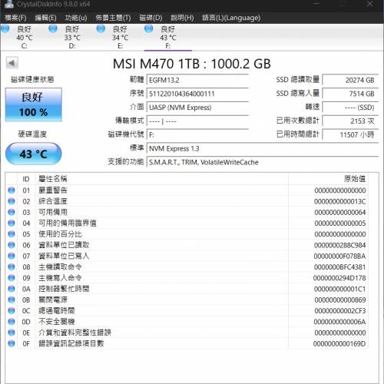The image size is (384, 384).
Task: Click status icon for attribute 0E 介質和資料完整性錯誤
Action: tap(12, 333)
